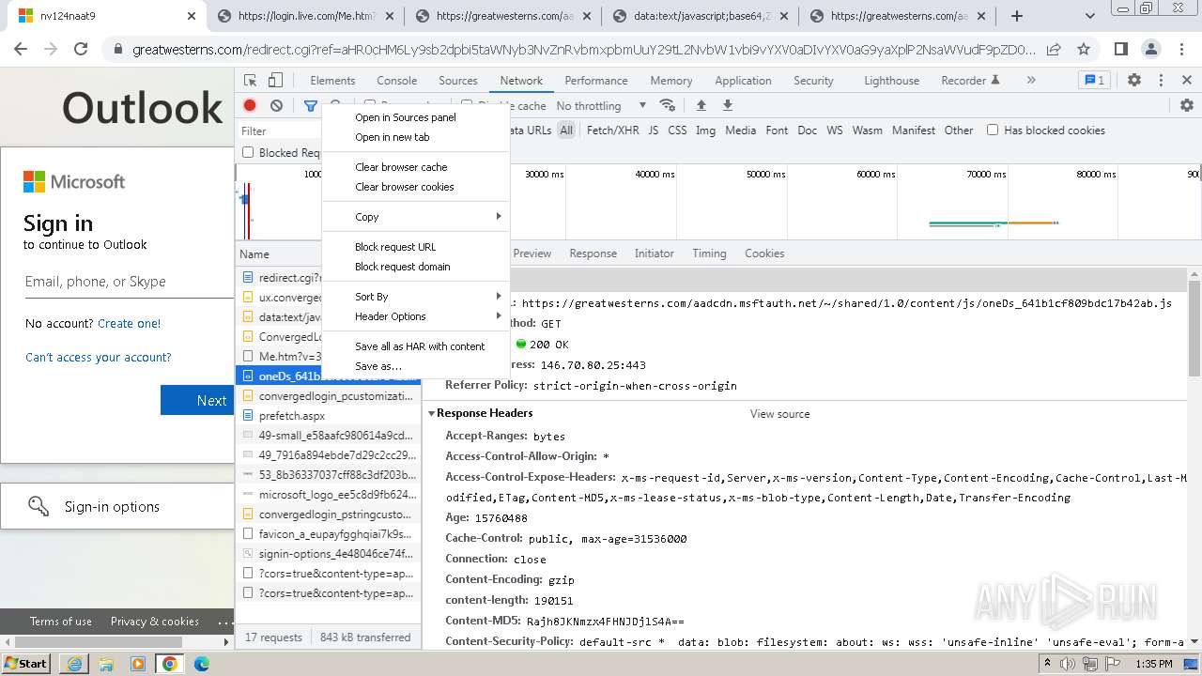Open the Chrome profile avatar
Image resolution: width=1202 pixels, height=676 pixels.
pos(1151,50)
